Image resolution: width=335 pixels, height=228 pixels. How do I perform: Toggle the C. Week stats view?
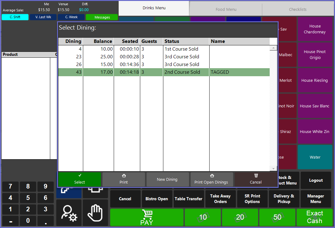pyautogui.click(x=71, y=17)
